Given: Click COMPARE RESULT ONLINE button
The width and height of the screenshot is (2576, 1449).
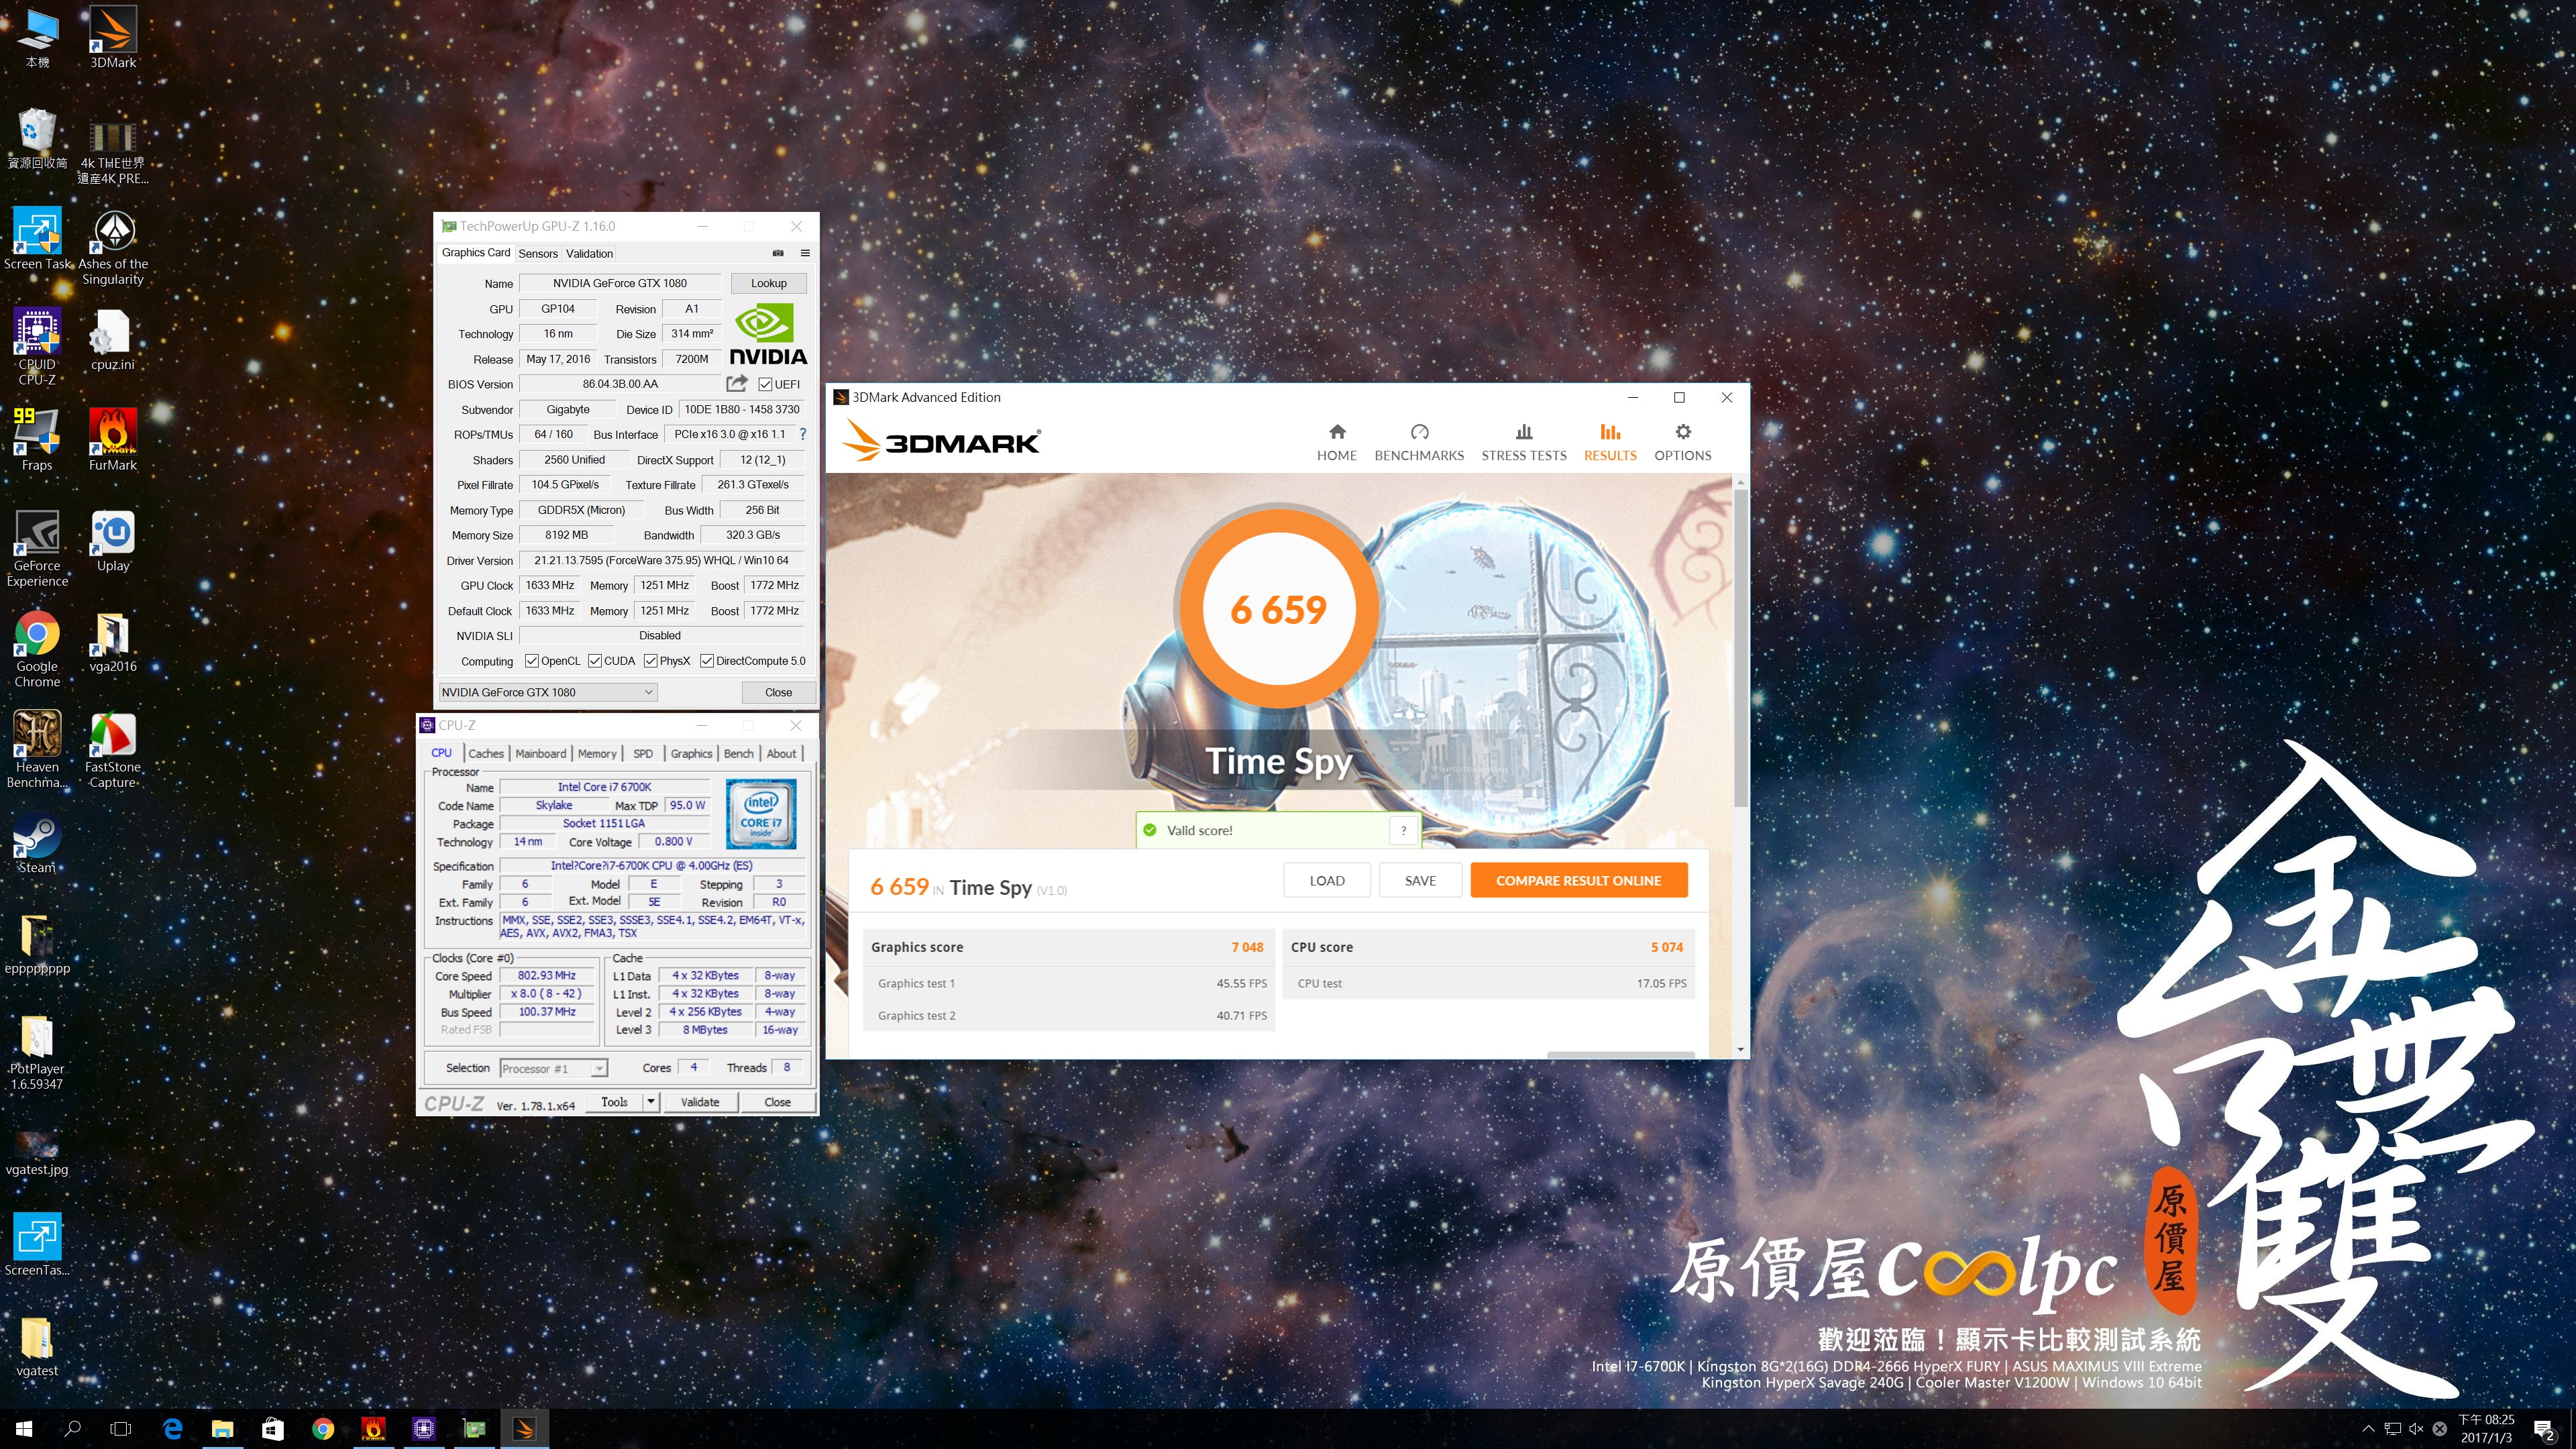Looking at the screenshot, I should coord(1578,880).
